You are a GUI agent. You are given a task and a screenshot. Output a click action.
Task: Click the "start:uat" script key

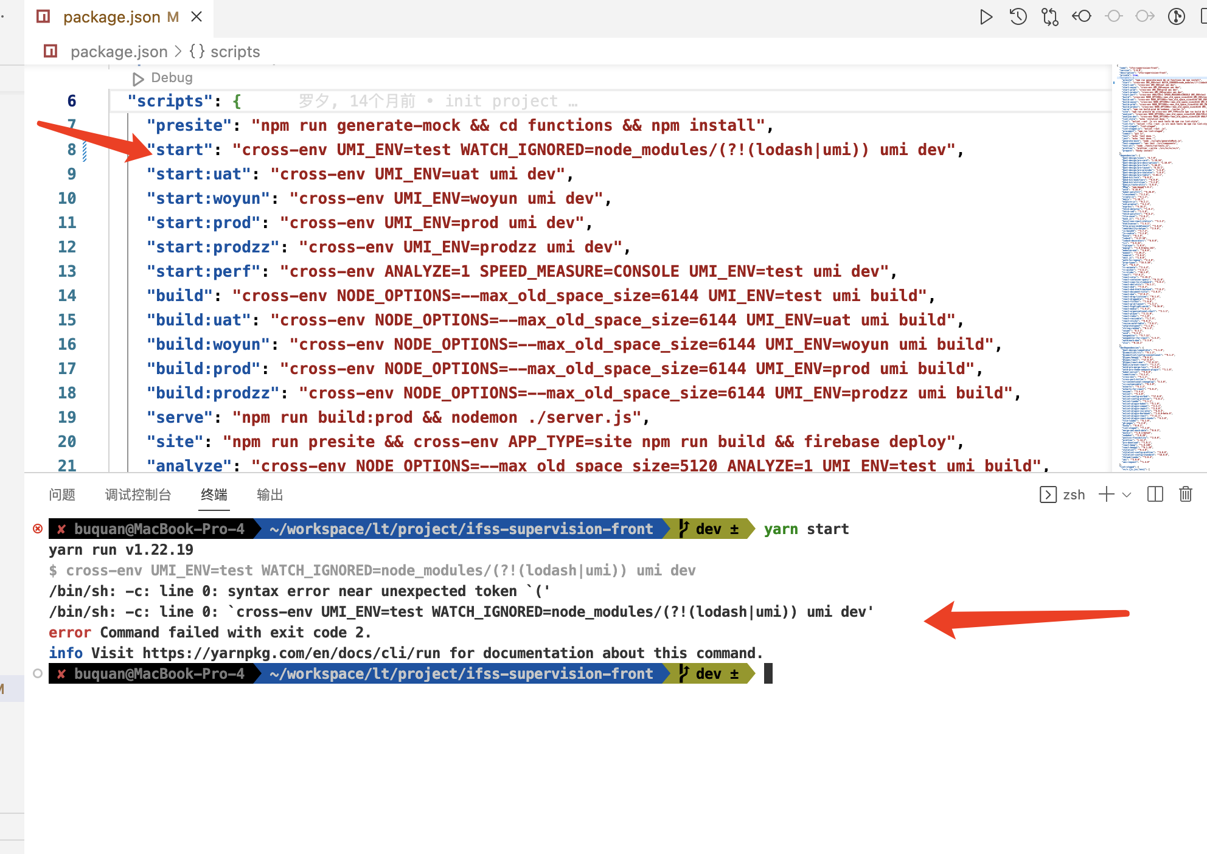(199, 174)
